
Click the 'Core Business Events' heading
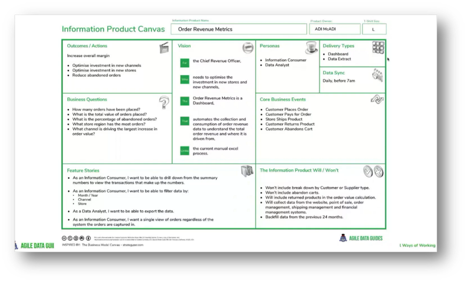pos(283,100)
